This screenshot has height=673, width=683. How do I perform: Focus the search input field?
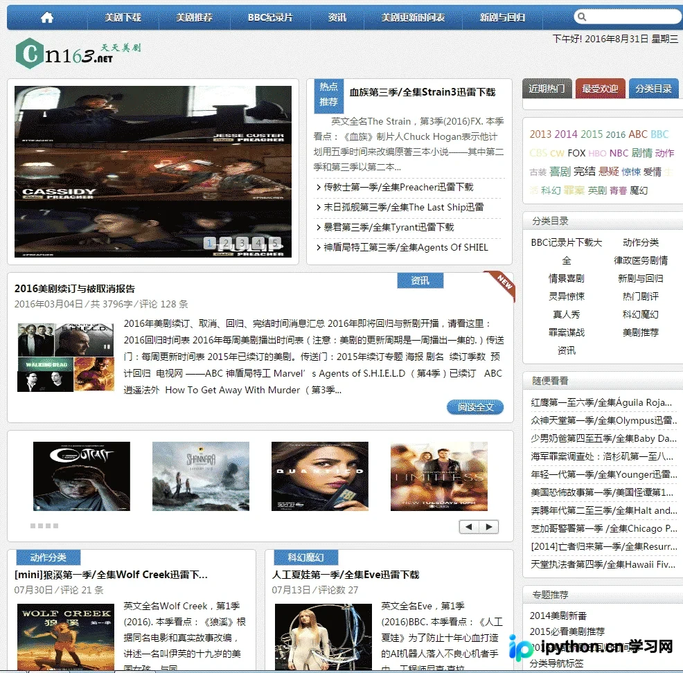(628, 17)
